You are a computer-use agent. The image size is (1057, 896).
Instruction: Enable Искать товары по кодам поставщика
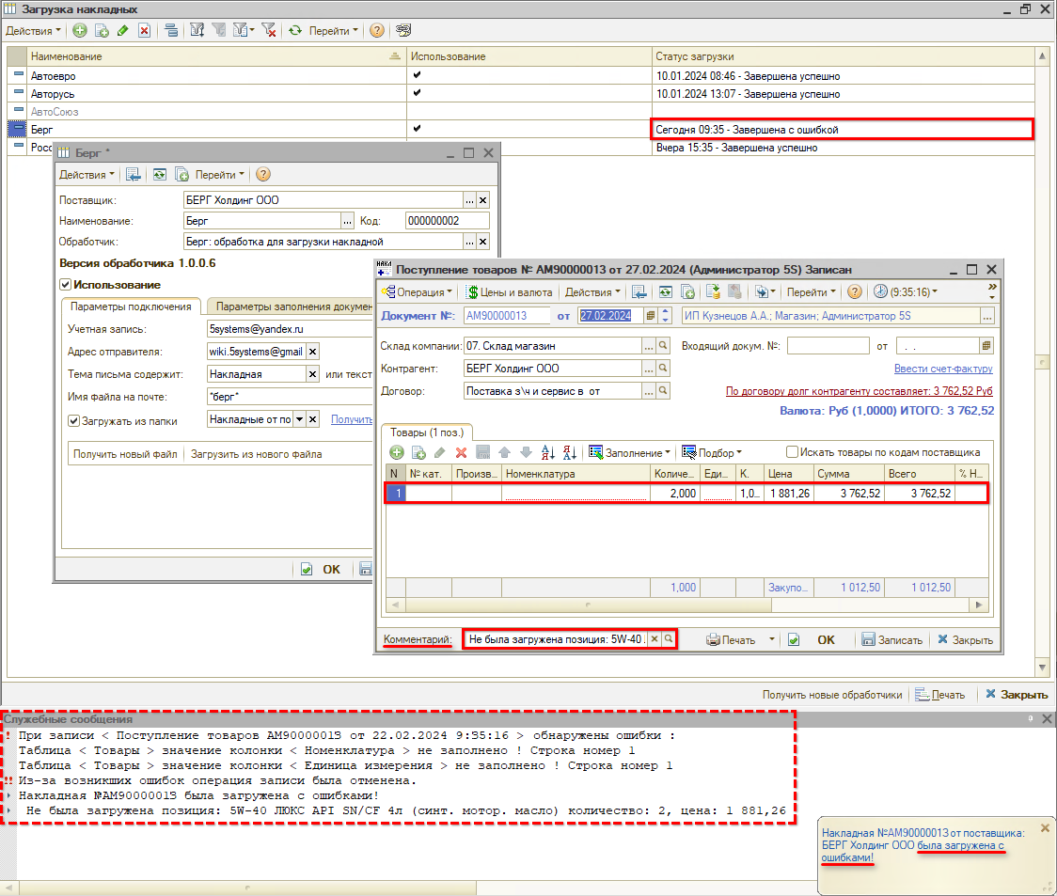(792, 451)
